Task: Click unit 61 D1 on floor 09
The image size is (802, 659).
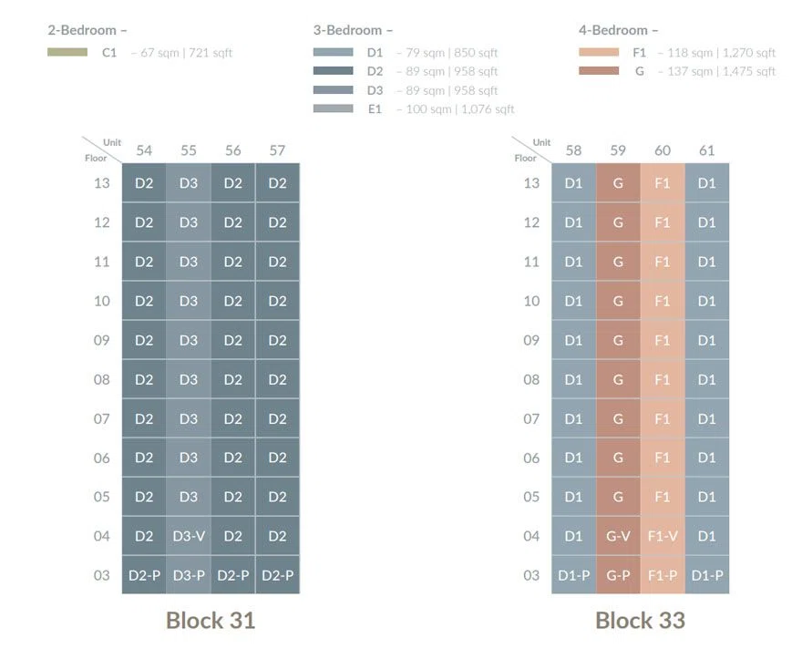Action: (x=707, y=340)
